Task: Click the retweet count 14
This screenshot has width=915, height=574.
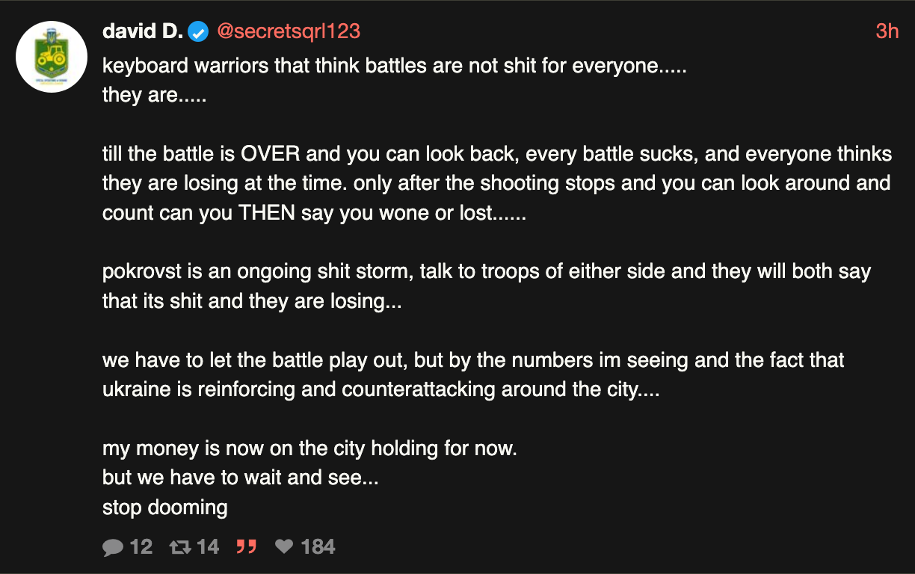Action: (x=208, y=548)
